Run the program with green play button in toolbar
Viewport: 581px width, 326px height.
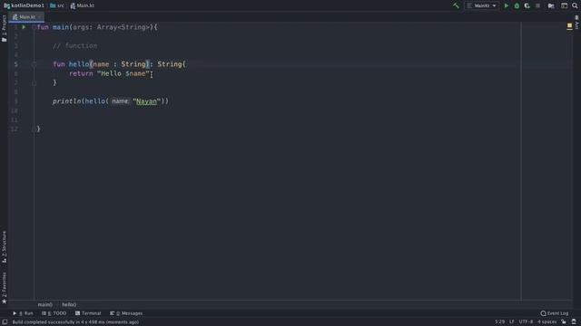click(x=507, y=5)
